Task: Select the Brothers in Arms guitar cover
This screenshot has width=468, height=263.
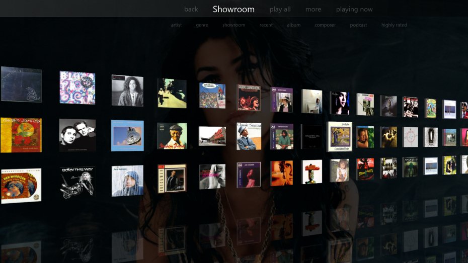Action: (x=127, y=136)
